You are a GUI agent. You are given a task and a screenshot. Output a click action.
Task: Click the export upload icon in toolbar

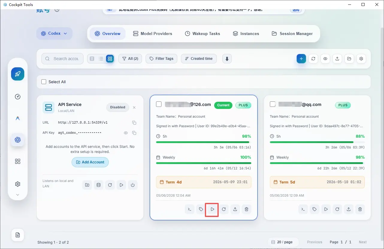point(337,59)
